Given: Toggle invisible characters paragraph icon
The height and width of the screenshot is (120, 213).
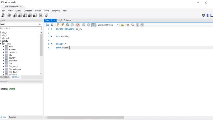Looking at the screenshot, I should point(137,25).
